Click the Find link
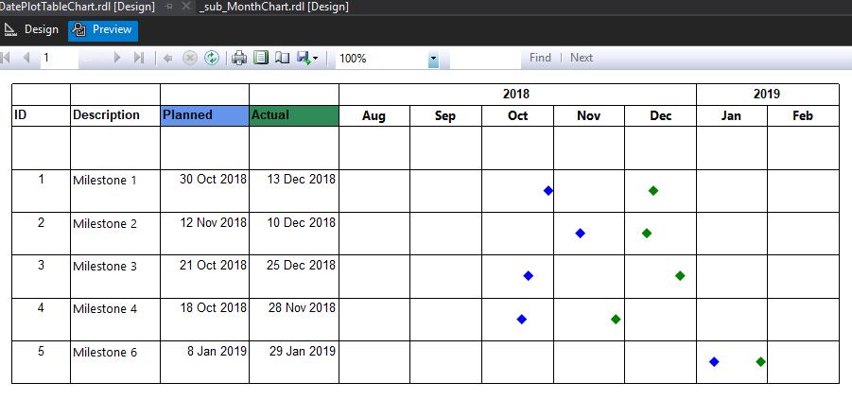This screenshot has width=852, height=400. [540, 58]
